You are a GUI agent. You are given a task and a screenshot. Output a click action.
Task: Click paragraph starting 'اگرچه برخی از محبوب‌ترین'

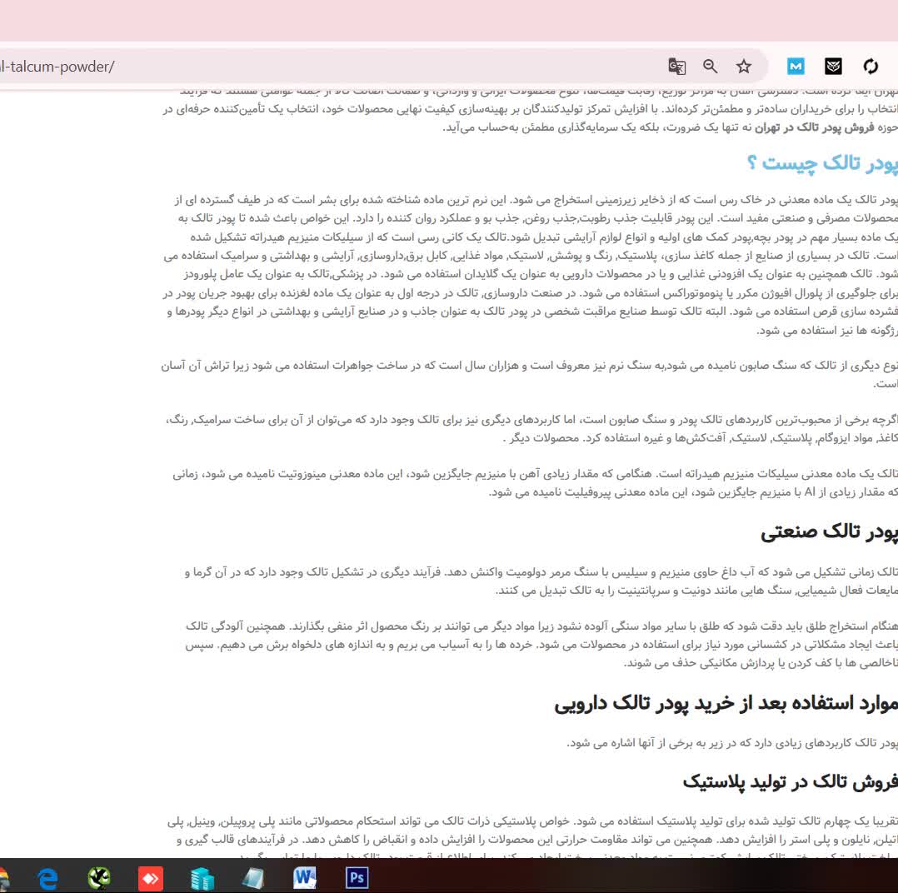click(x=531, y=428)
